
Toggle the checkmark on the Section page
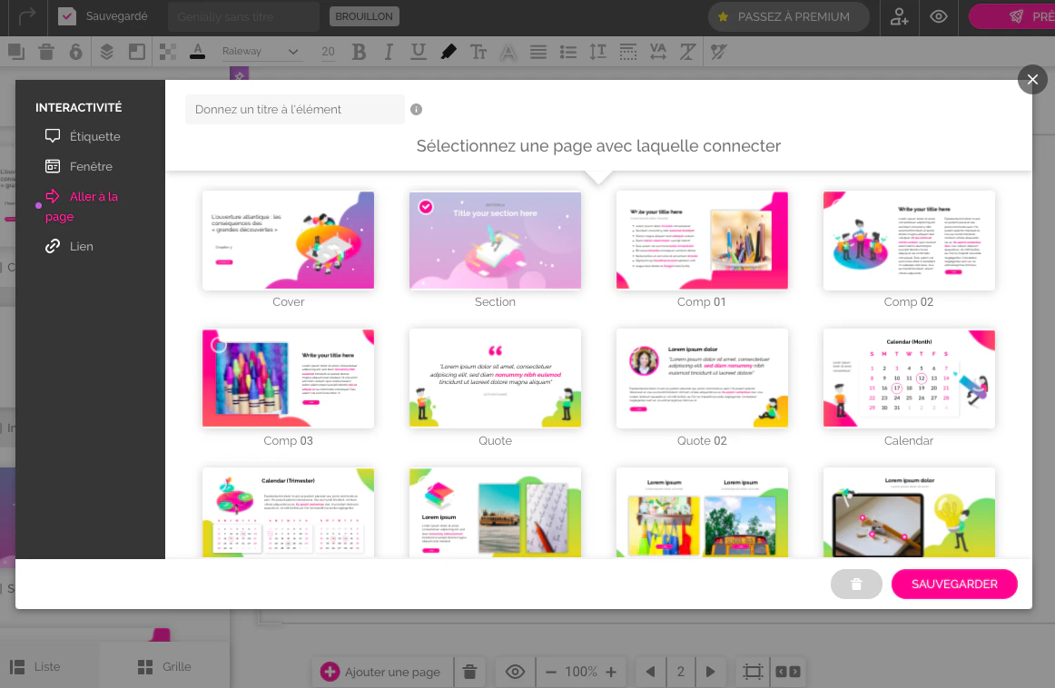point(426,207)
